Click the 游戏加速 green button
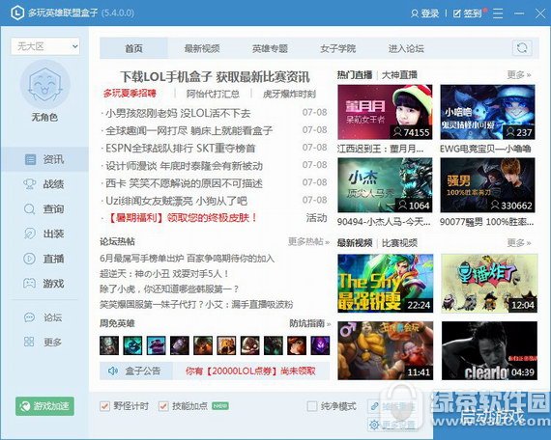This screenshot has width=551, height=440. click(x=44, y=406)
